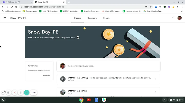
Task: Open the account profile picture menu
Action: 179,18
